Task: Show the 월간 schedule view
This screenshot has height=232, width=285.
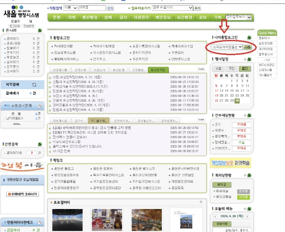Action: pyautogui.click(x=245, y=69)
